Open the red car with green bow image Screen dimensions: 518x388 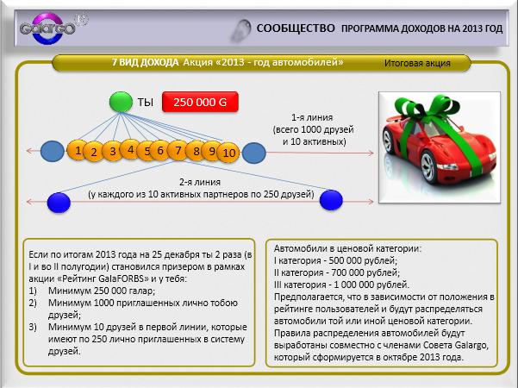pyautogui.click(x=440, y=147)
